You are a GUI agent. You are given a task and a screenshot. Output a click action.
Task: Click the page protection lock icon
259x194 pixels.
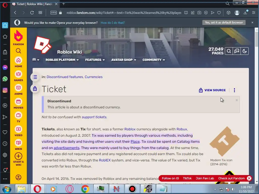point(35,89)
